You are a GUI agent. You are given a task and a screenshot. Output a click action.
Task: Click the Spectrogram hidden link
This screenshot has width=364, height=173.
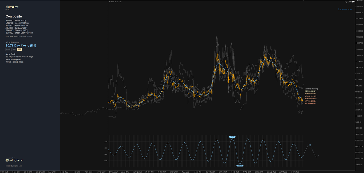click(345, 9)
